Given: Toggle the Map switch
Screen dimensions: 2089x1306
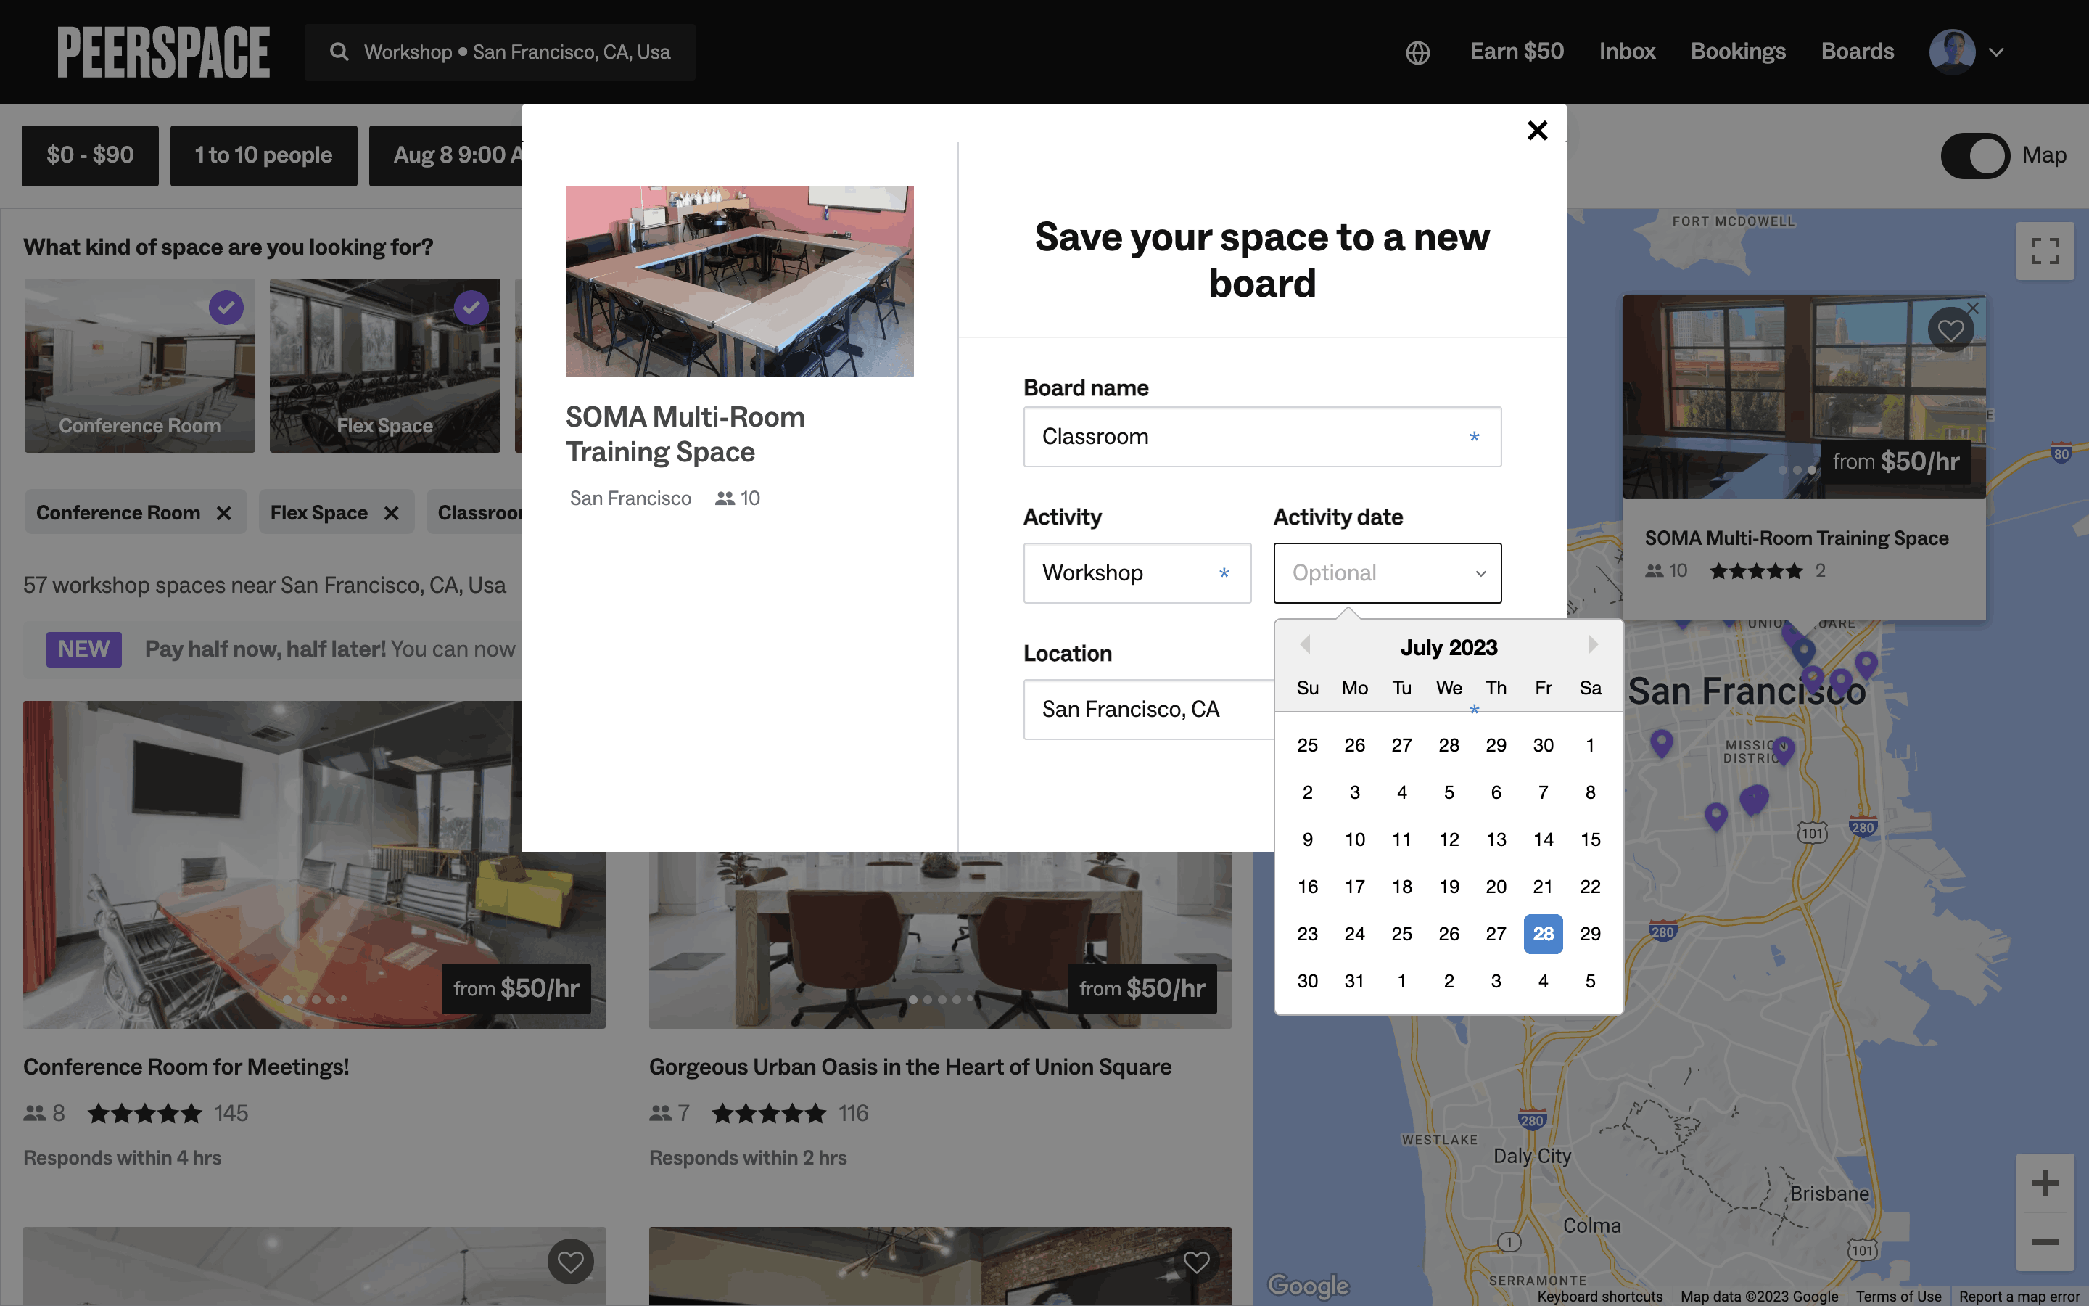Looking at the screenshot, I should [1975, 155].
